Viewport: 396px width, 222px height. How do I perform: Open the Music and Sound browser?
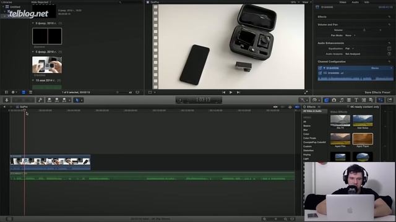[x=342, y=100]
